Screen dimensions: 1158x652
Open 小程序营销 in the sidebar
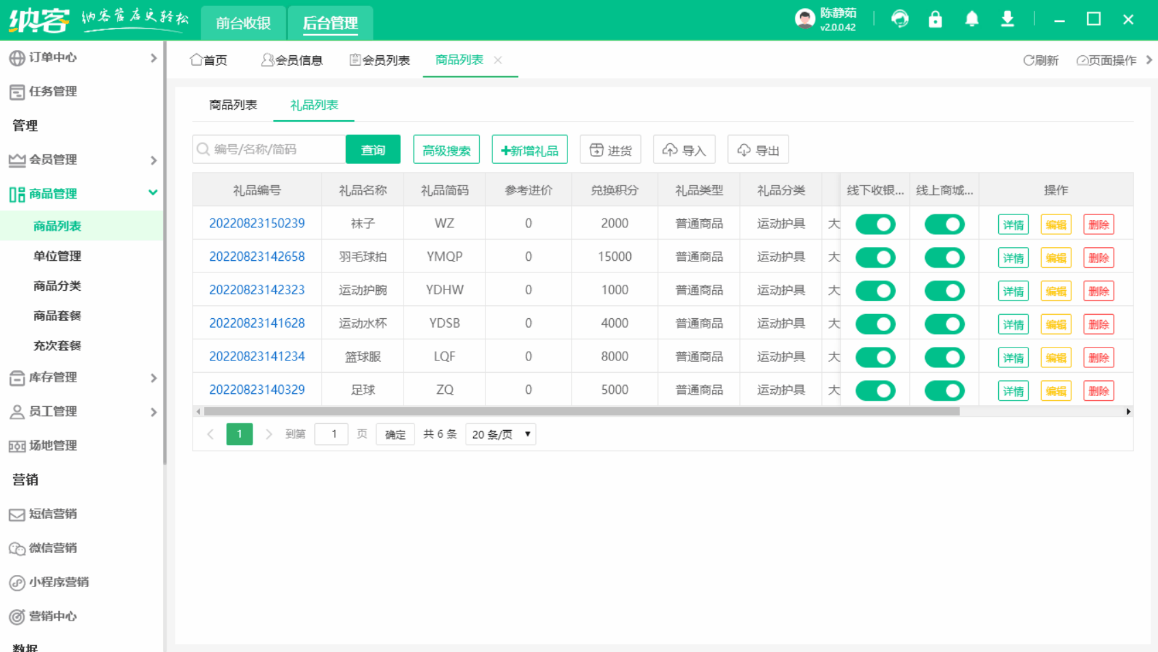coord(60,582)
